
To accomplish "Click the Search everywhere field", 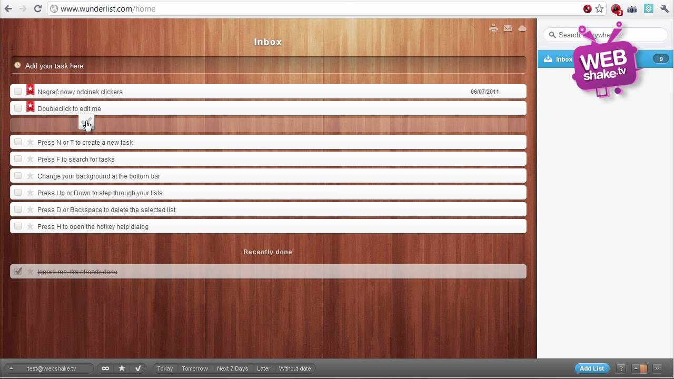I will click(x=605, y=35).
